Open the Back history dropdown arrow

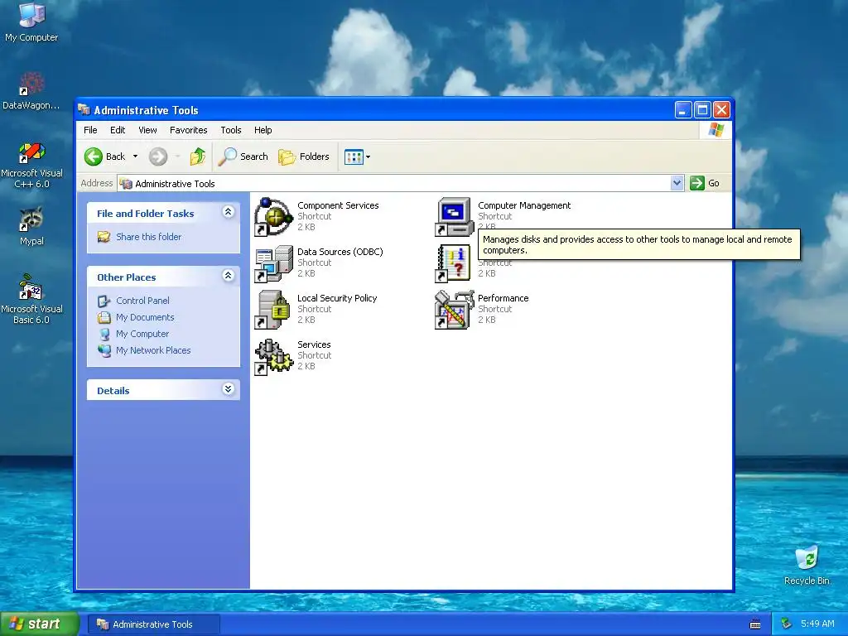(135, 157)
